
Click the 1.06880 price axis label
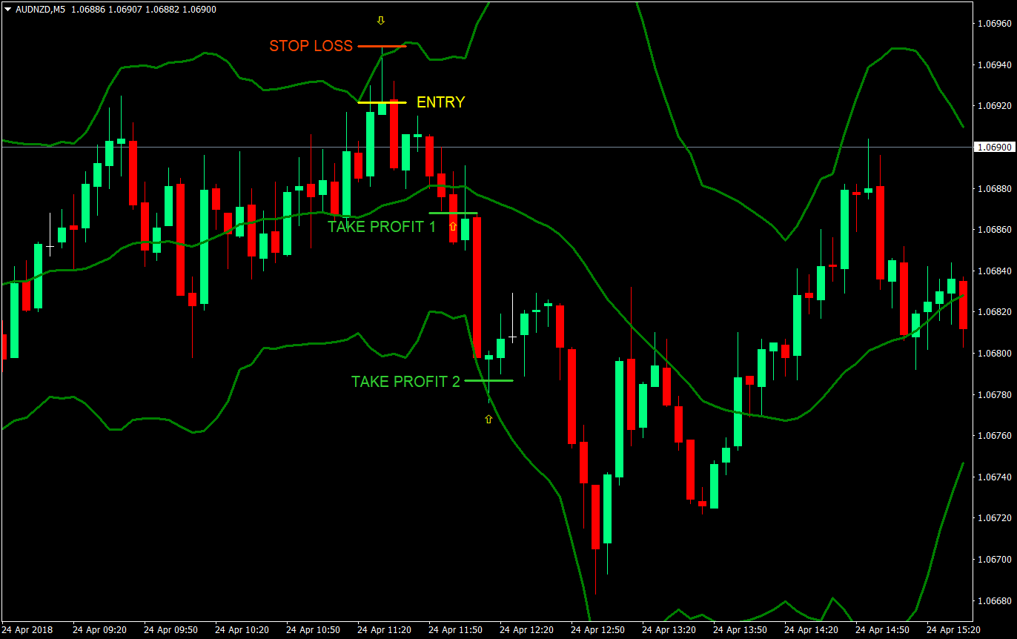pyautogui.click(x=994, y=188)
